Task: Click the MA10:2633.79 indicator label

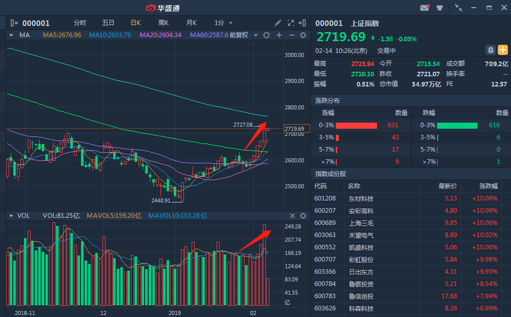Action: [x=110, y=35]
